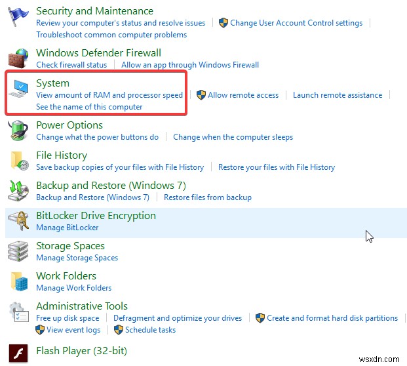407x366 pixels.
Task: Click shield icon beside Create and format partitions
Action: click(x=260, y=318)
